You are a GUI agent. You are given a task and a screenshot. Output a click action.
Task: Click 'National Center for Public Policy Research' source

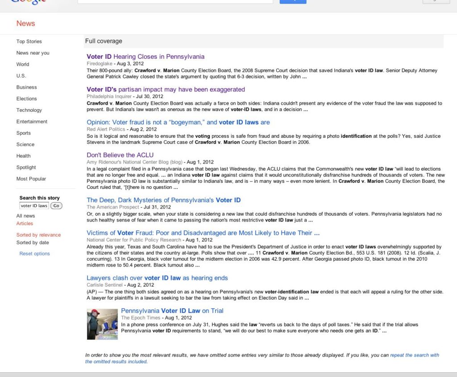pos(134,240)
